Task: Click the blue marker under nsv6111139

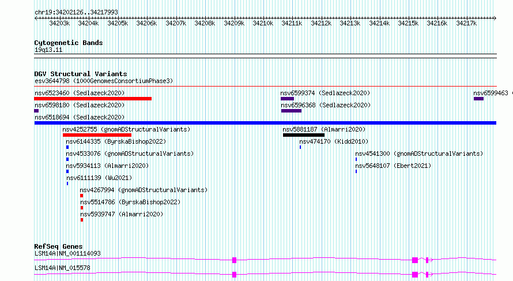Action: pos(67,183)
